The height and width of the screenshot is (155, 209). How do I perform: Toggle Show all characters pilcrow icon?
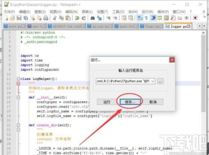[x=146, y=18]
